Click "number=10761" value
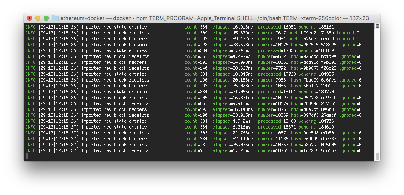The height and width of the screenshot is (195, 404). [x=273, y=150]
